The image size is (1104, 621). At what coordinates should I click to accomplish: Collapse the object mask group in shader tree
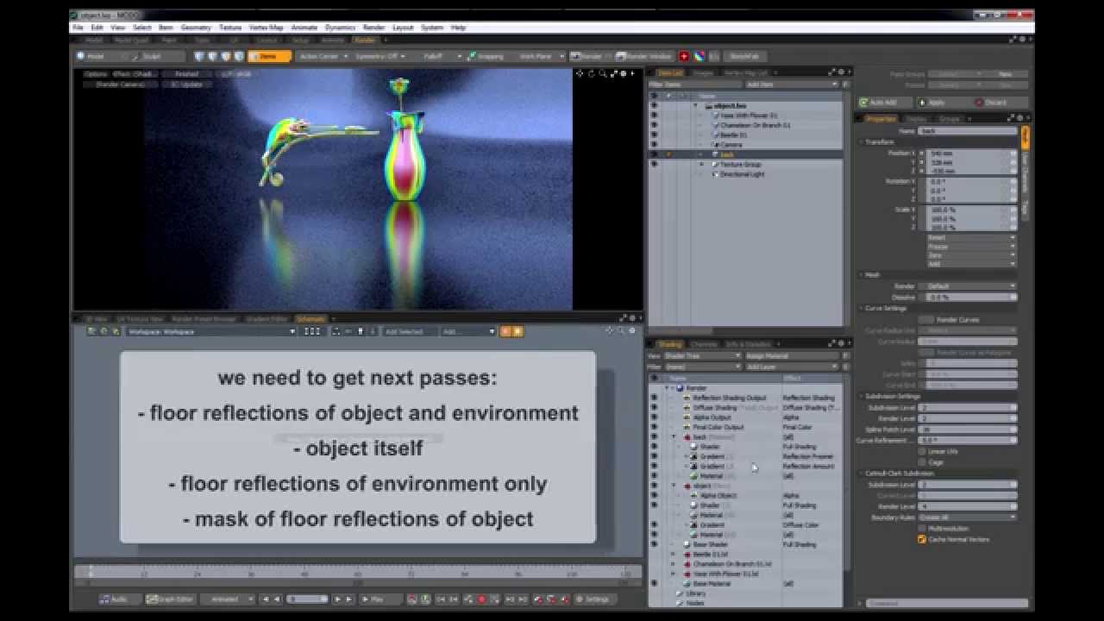click(x=674, y=486)
